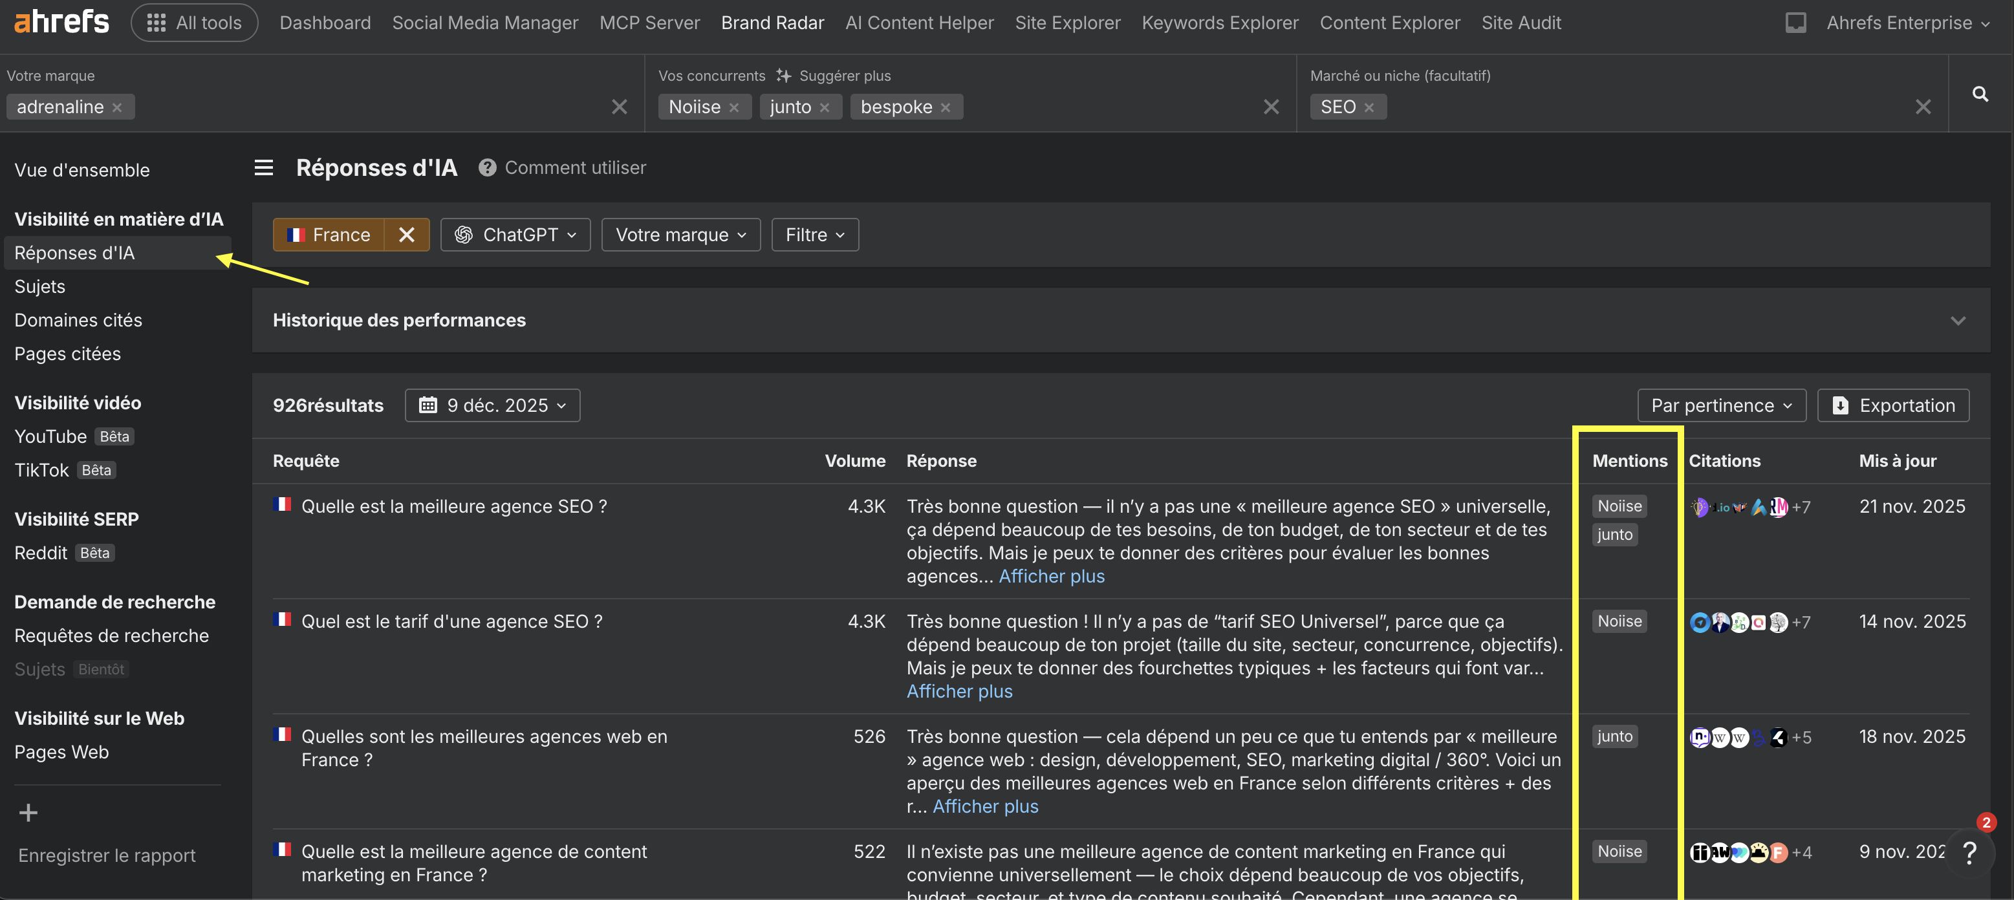Go to Domaines cités in the sidebar
The height and width of the screenshot is (900, 2014).
click(x=78, y=320)
